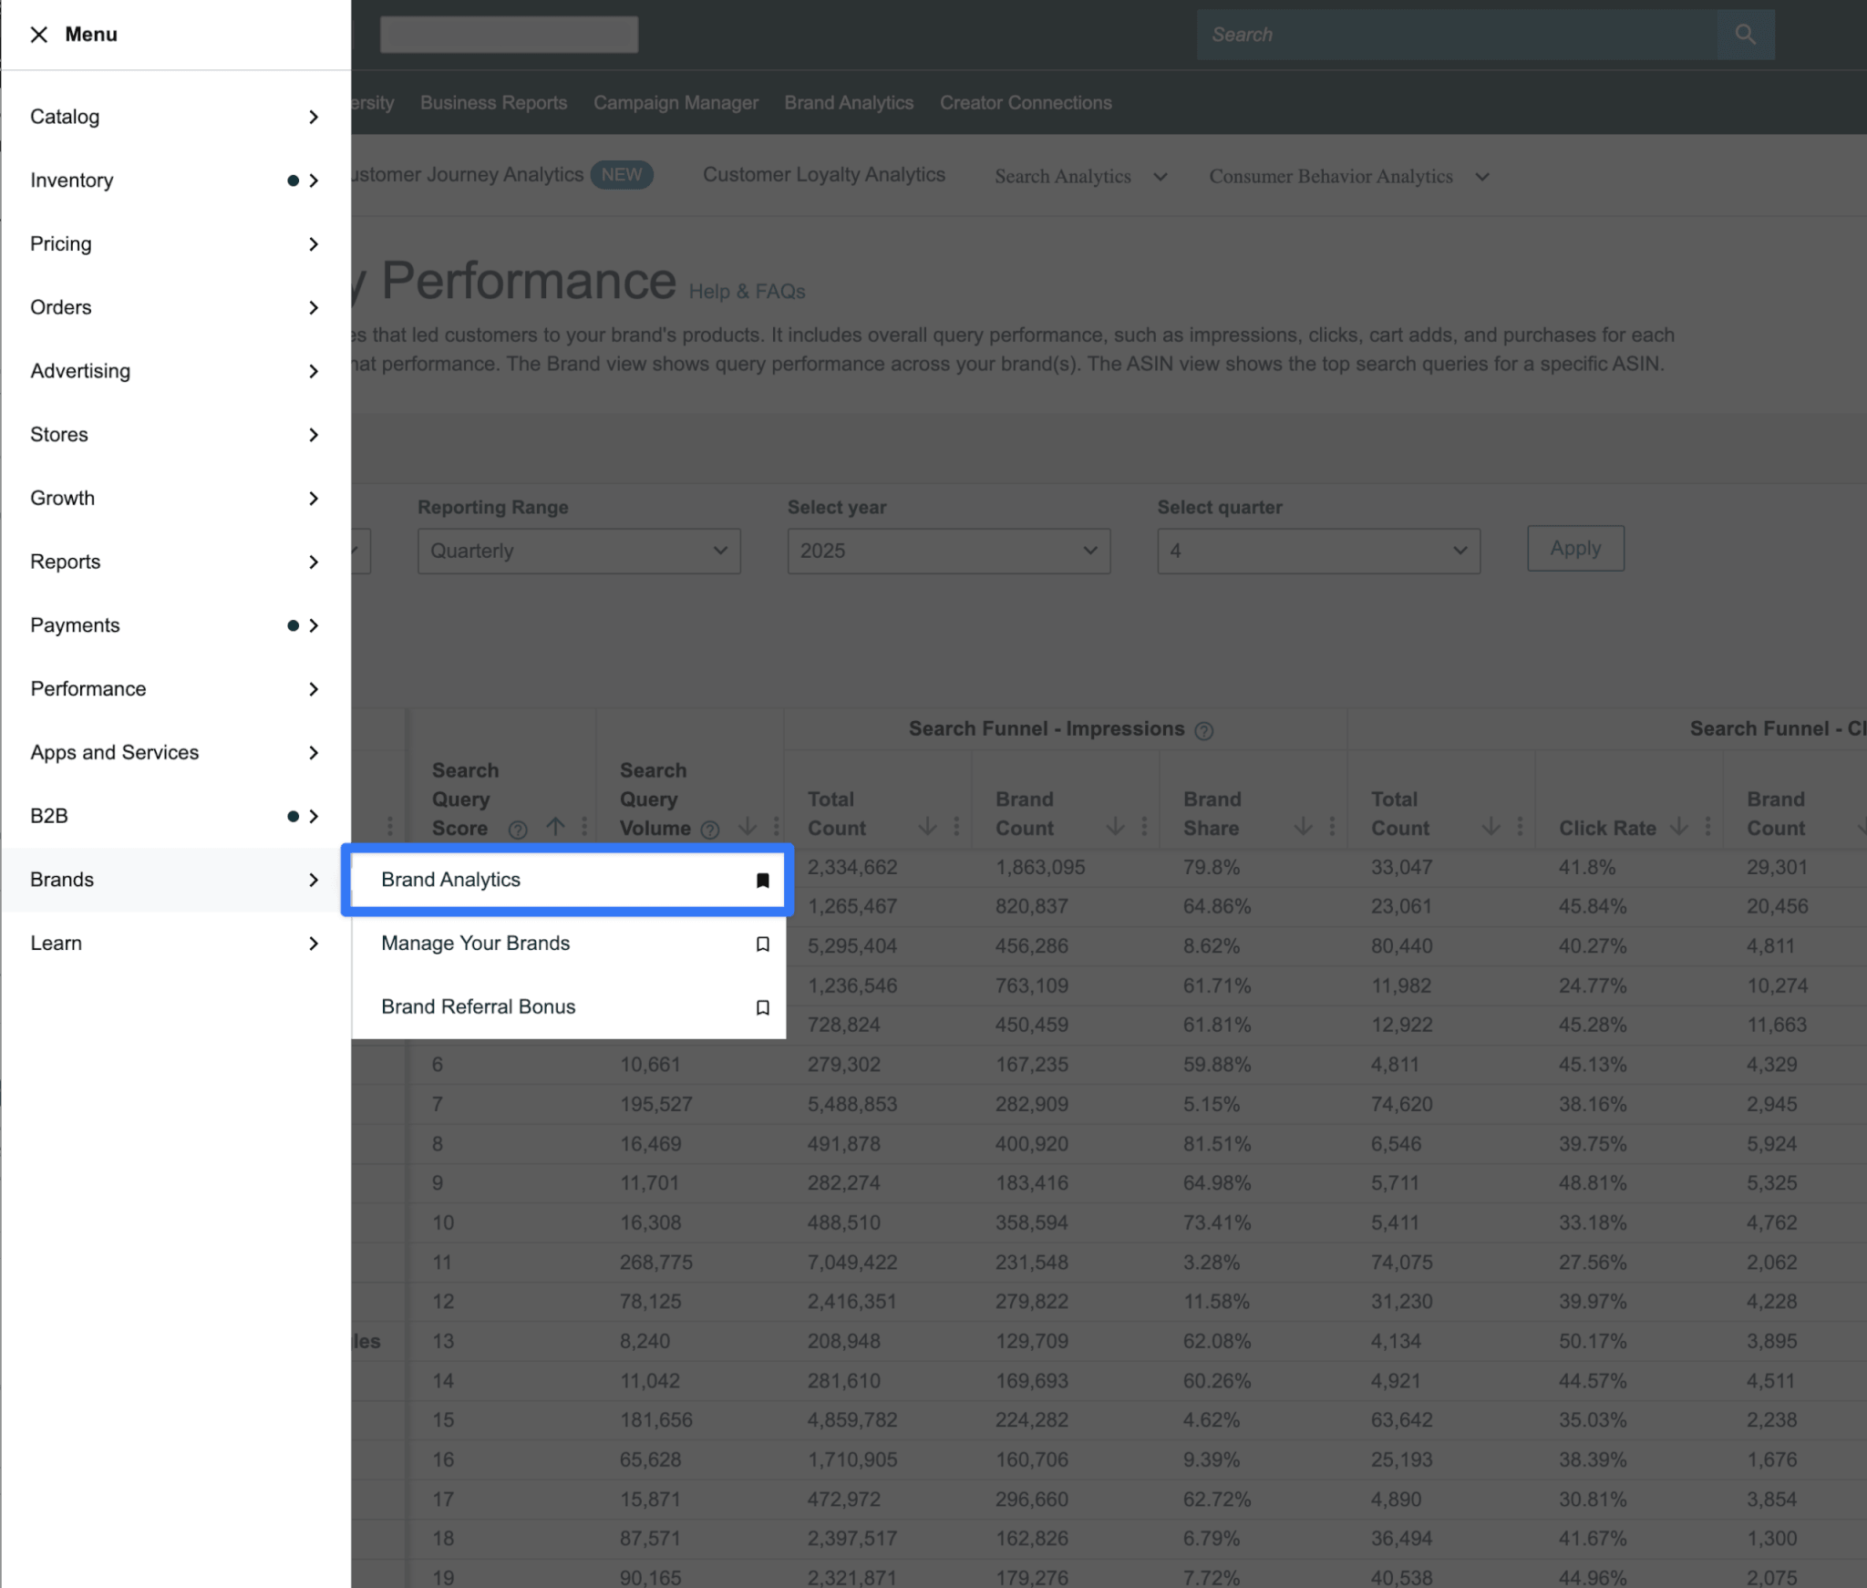Open the B2B menu section
Screen dimensions: 1867x1588
tap(175, 816)
